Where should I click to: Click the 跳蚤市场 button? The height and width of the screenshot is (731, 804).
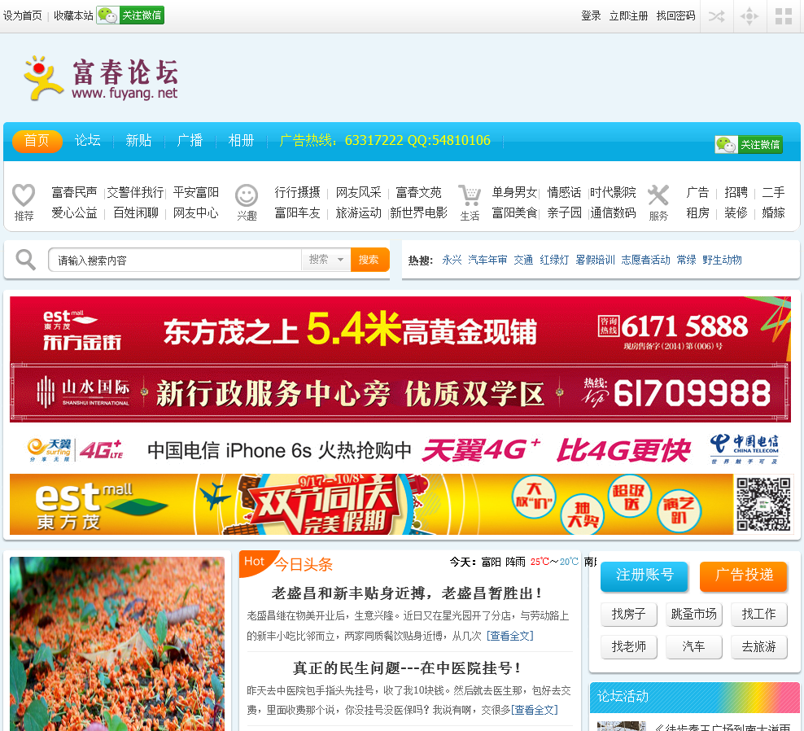point(694,614)
